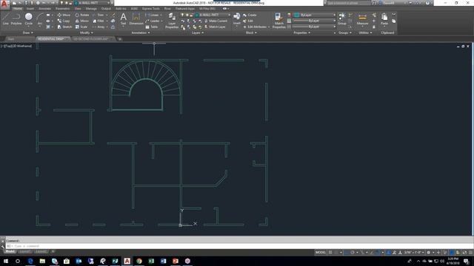Open the Annotate ribbon tab
The image size is (474, 266).
(x=44, y=9)
